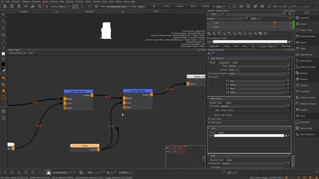Switch to the Advanced tab in Color (Merge)

pos(224,63)
